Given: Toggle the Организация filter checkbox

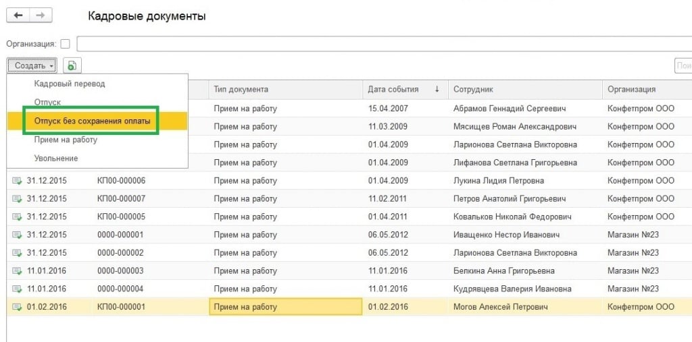Looking at the screenshot, I should point(65,44).
